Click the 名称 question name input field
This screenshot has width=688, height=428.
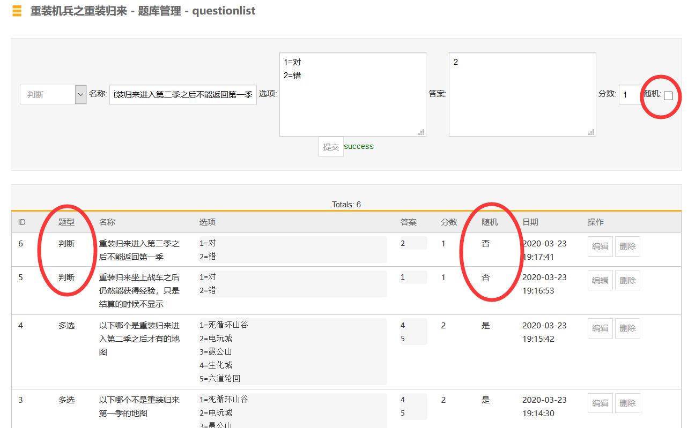coord(183,94)
